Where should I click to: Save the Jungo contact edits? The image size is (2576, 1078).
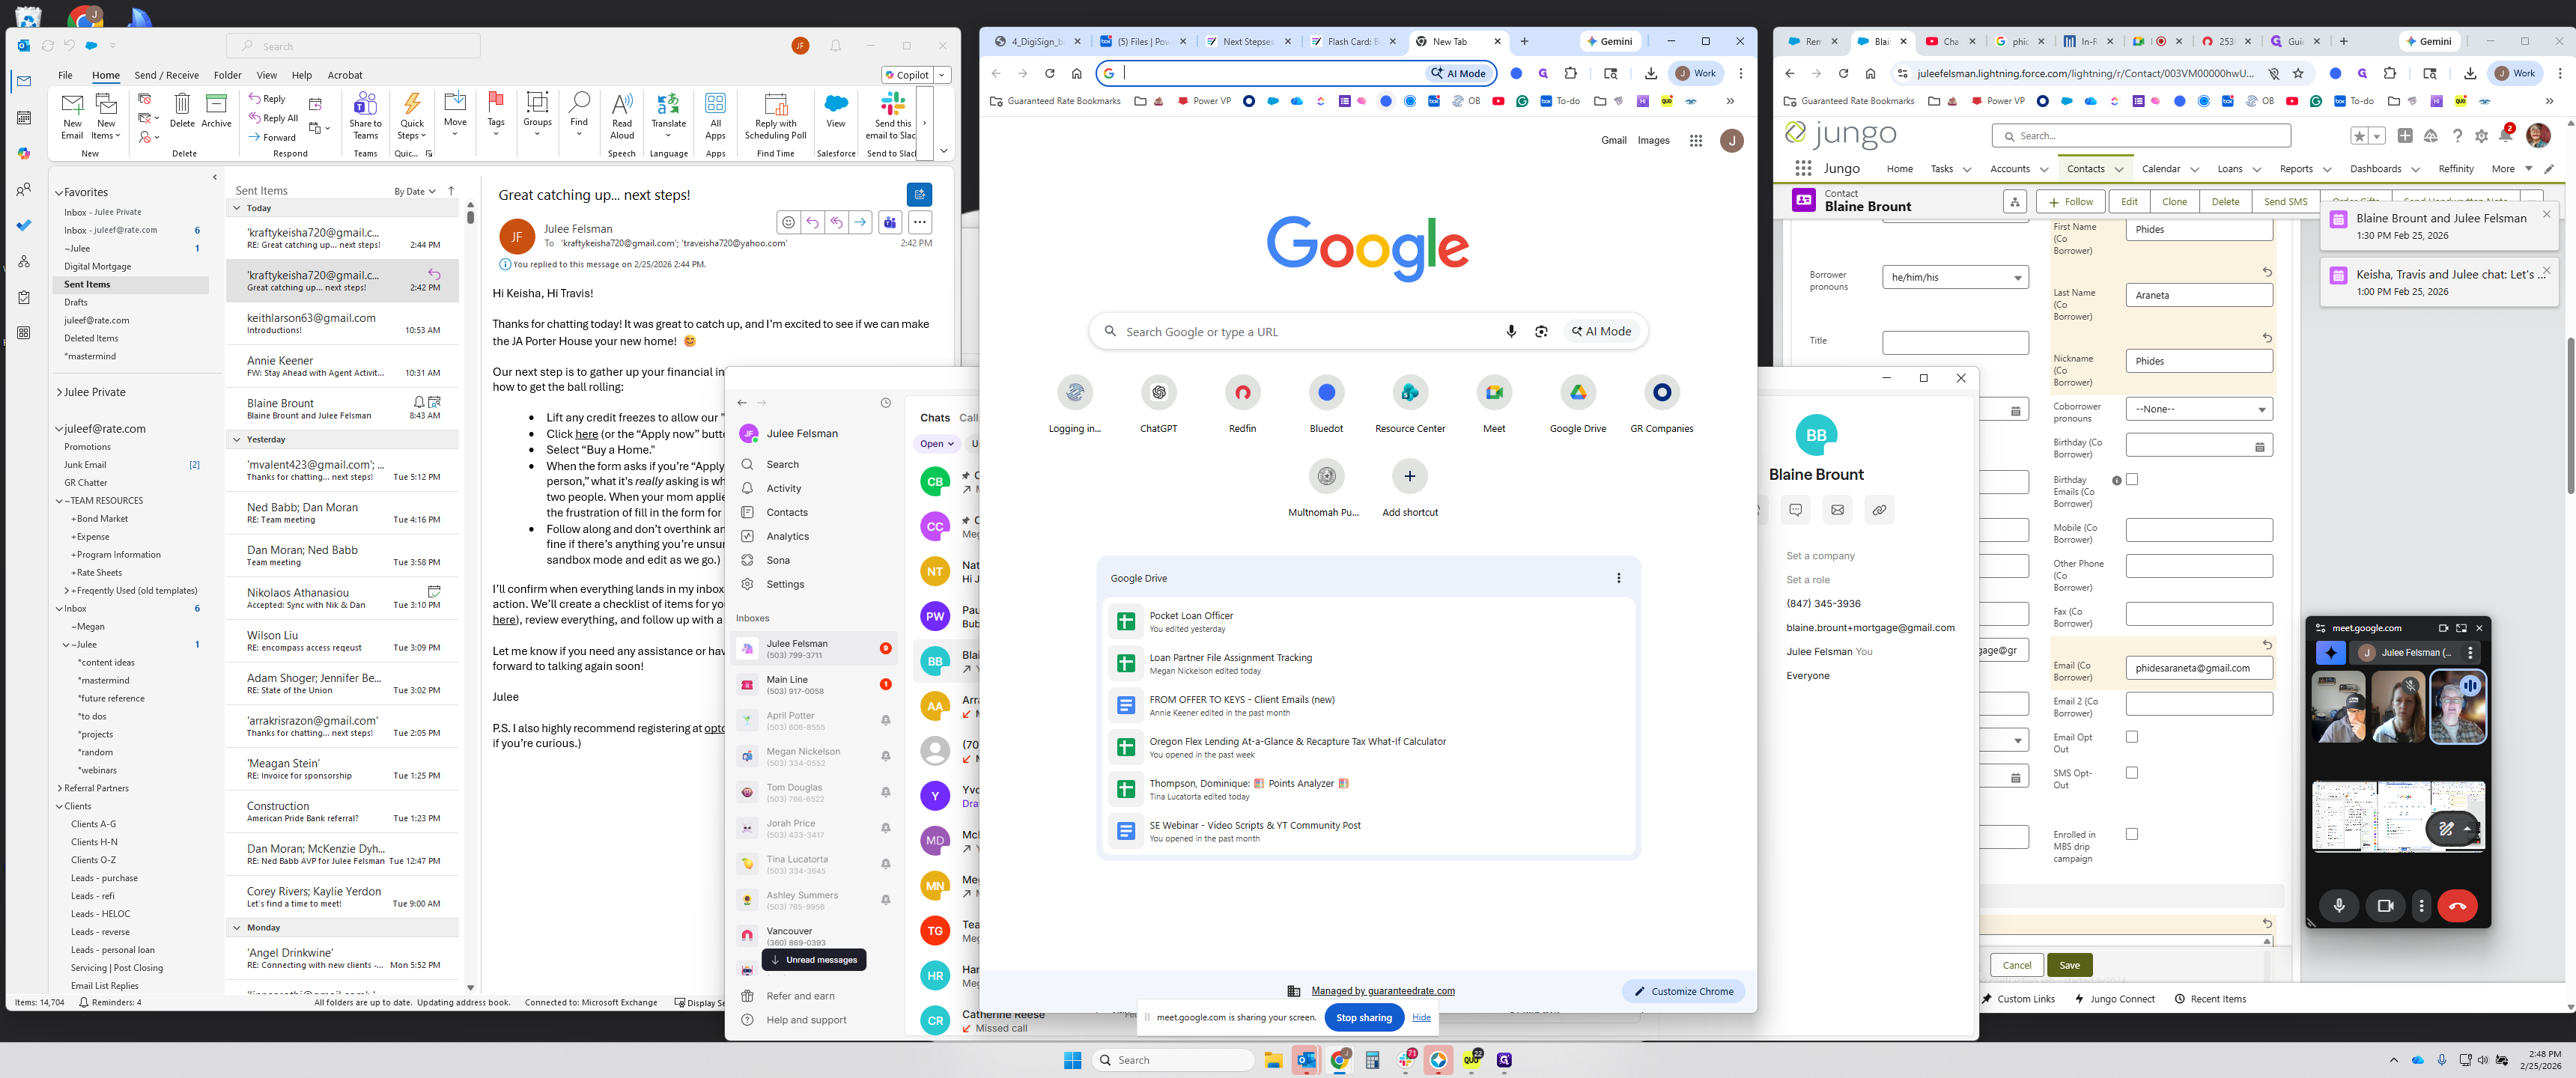[2069, 965]
